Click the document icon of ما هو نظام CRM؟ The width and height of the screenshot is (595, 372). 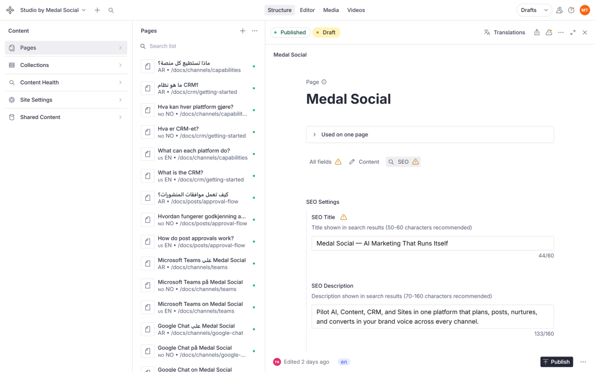coord(148,88)
